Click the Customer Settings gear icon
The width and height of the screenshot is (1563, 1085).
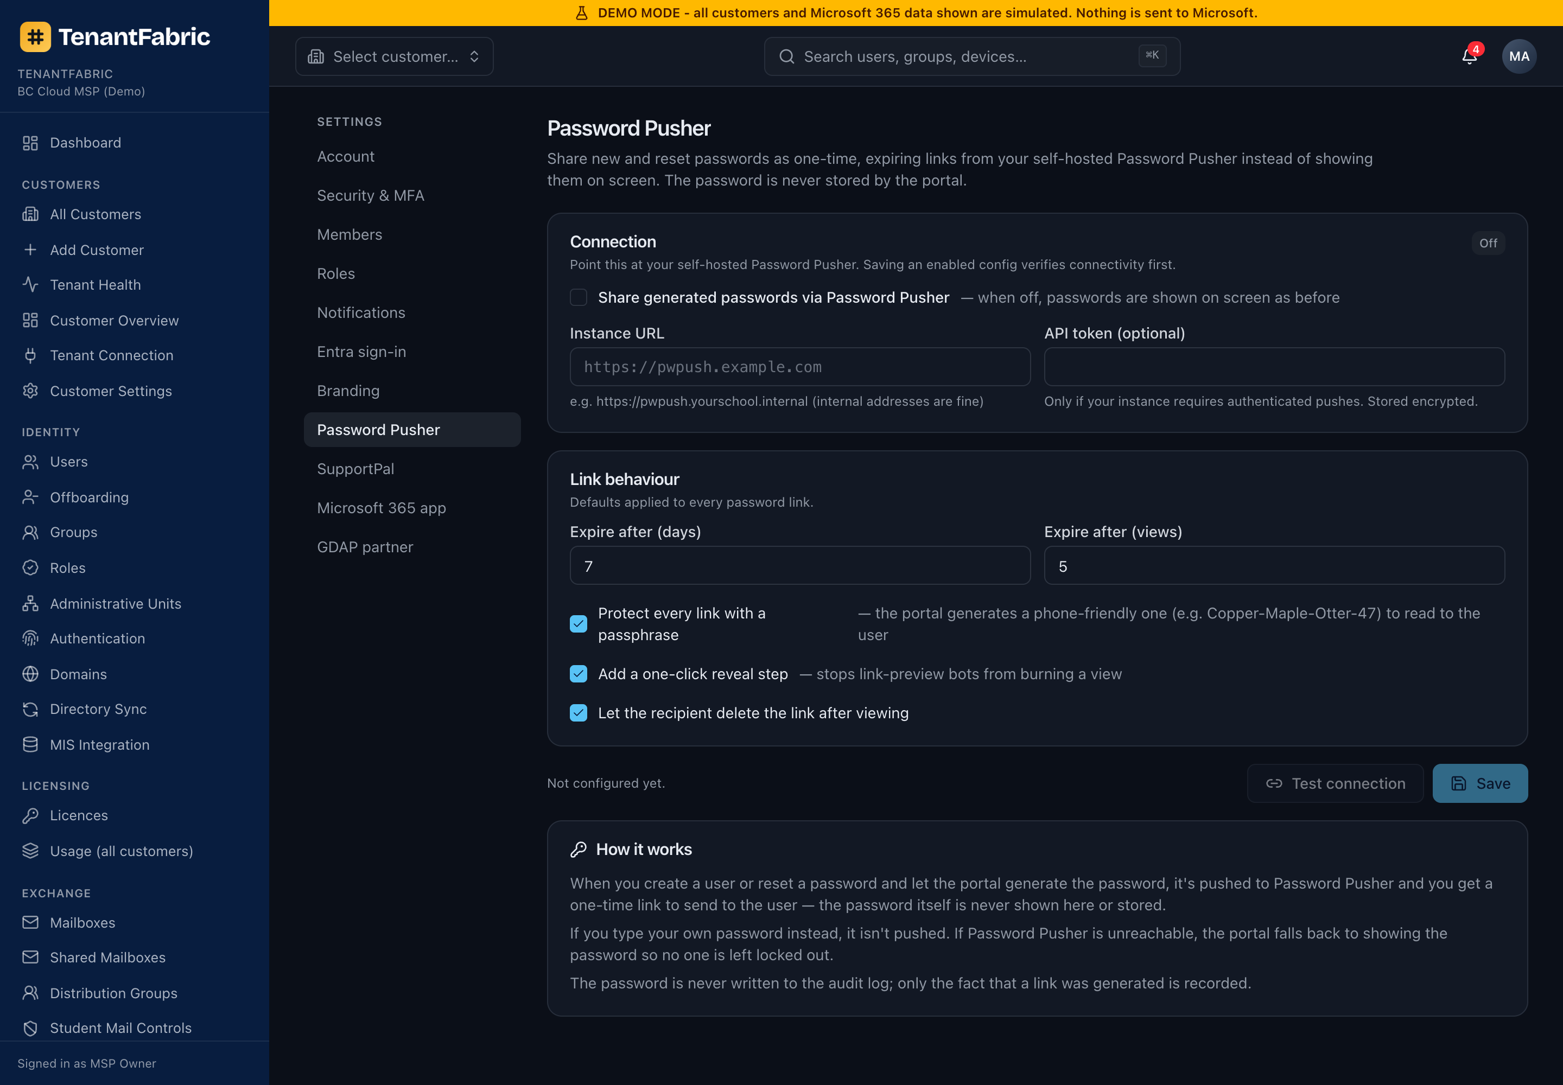[x=30, y=391]
